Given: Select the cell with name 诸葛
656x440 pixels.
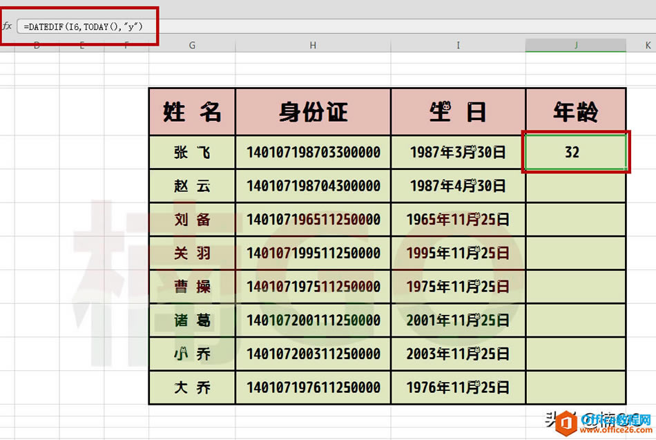Looking at the screenshot, I should tap(193, 321).
